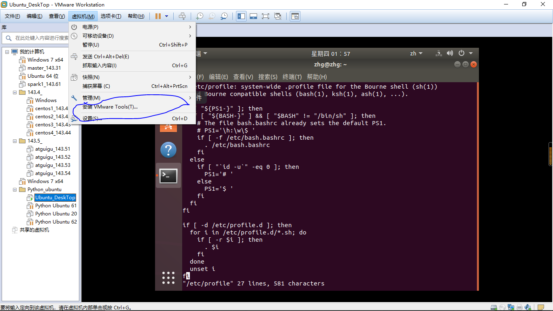553x311 pixels.
Task: Click the hard disk status bar icon
Action: coord(493,308)
